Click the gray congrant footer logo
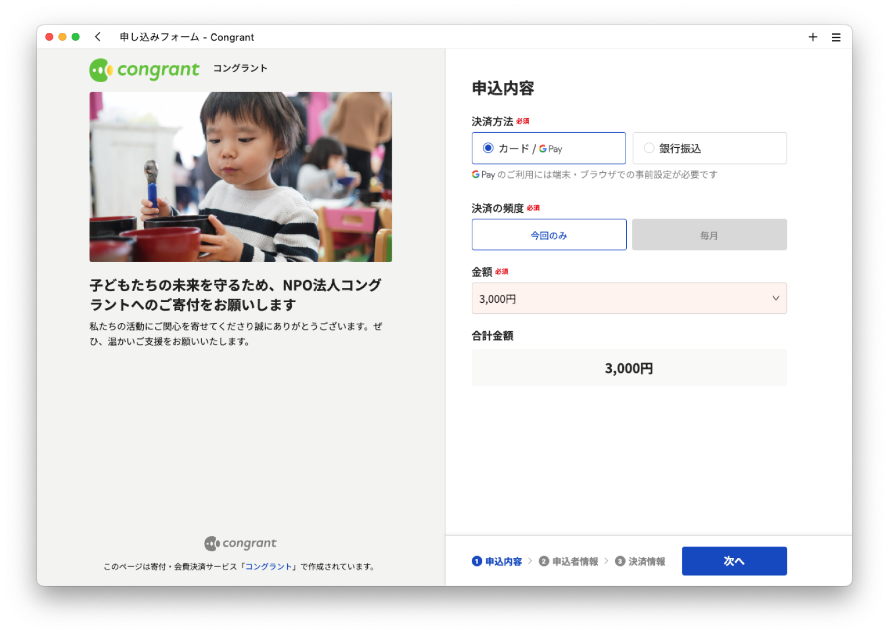The height and width of the screenshot is (635, 889). [241, 543]
